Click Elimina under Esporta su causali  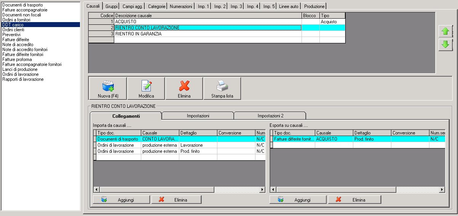(354, 200)
